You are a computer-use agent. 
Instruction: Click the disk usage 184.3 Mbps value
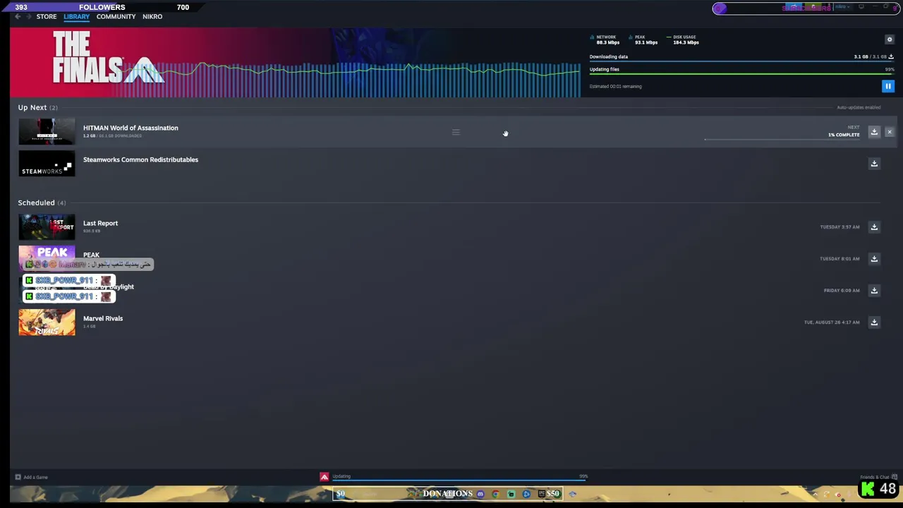(686, 42)
